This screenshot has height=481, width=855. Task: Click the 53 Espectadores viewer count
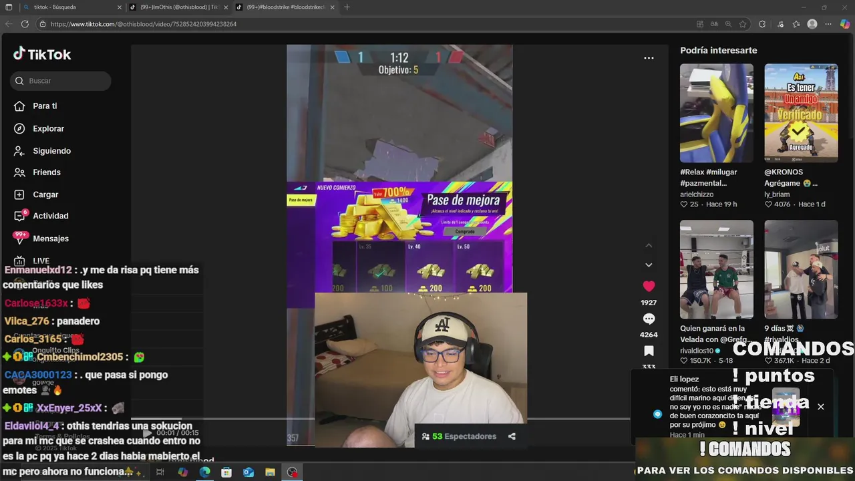tap(459, 436)
